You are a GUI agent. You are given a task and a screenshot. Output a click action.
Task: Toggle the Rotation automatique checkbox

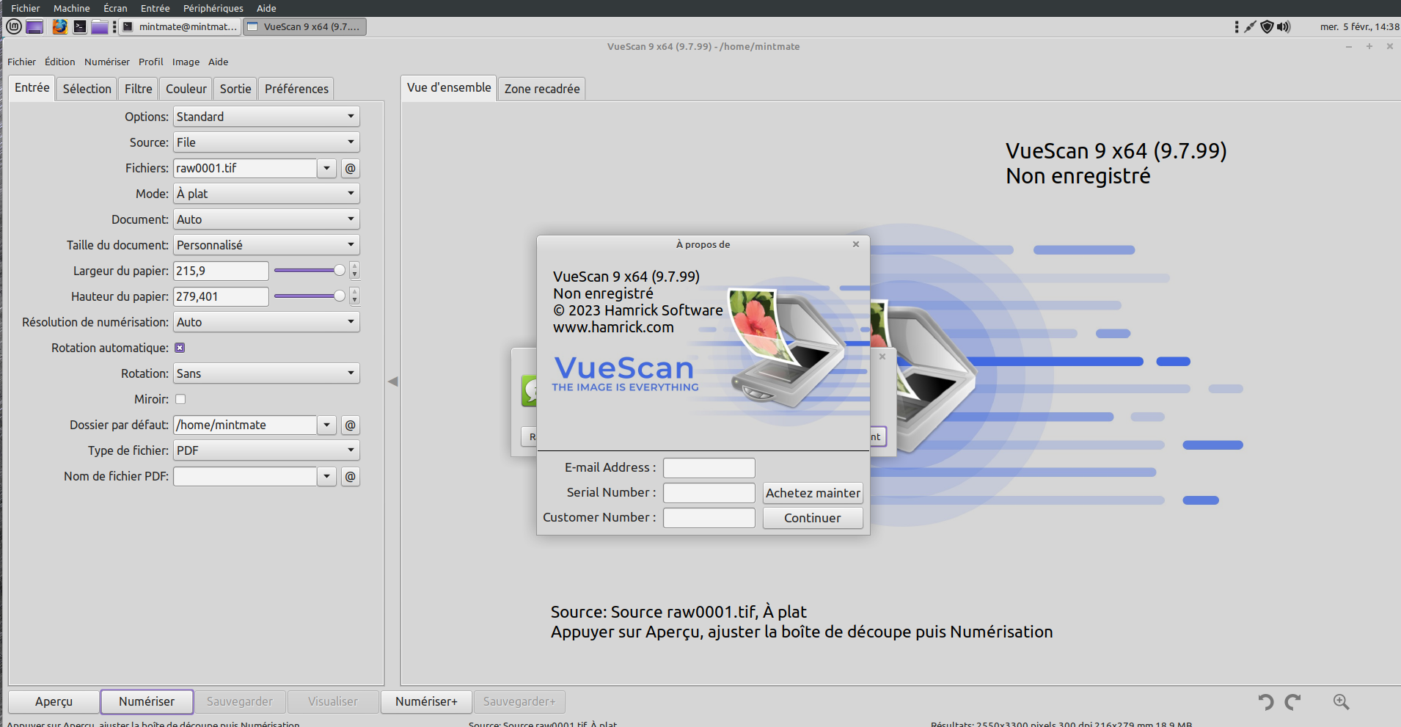[x=180, y=348]
